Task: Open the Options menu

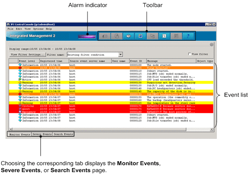Action: 38,29
